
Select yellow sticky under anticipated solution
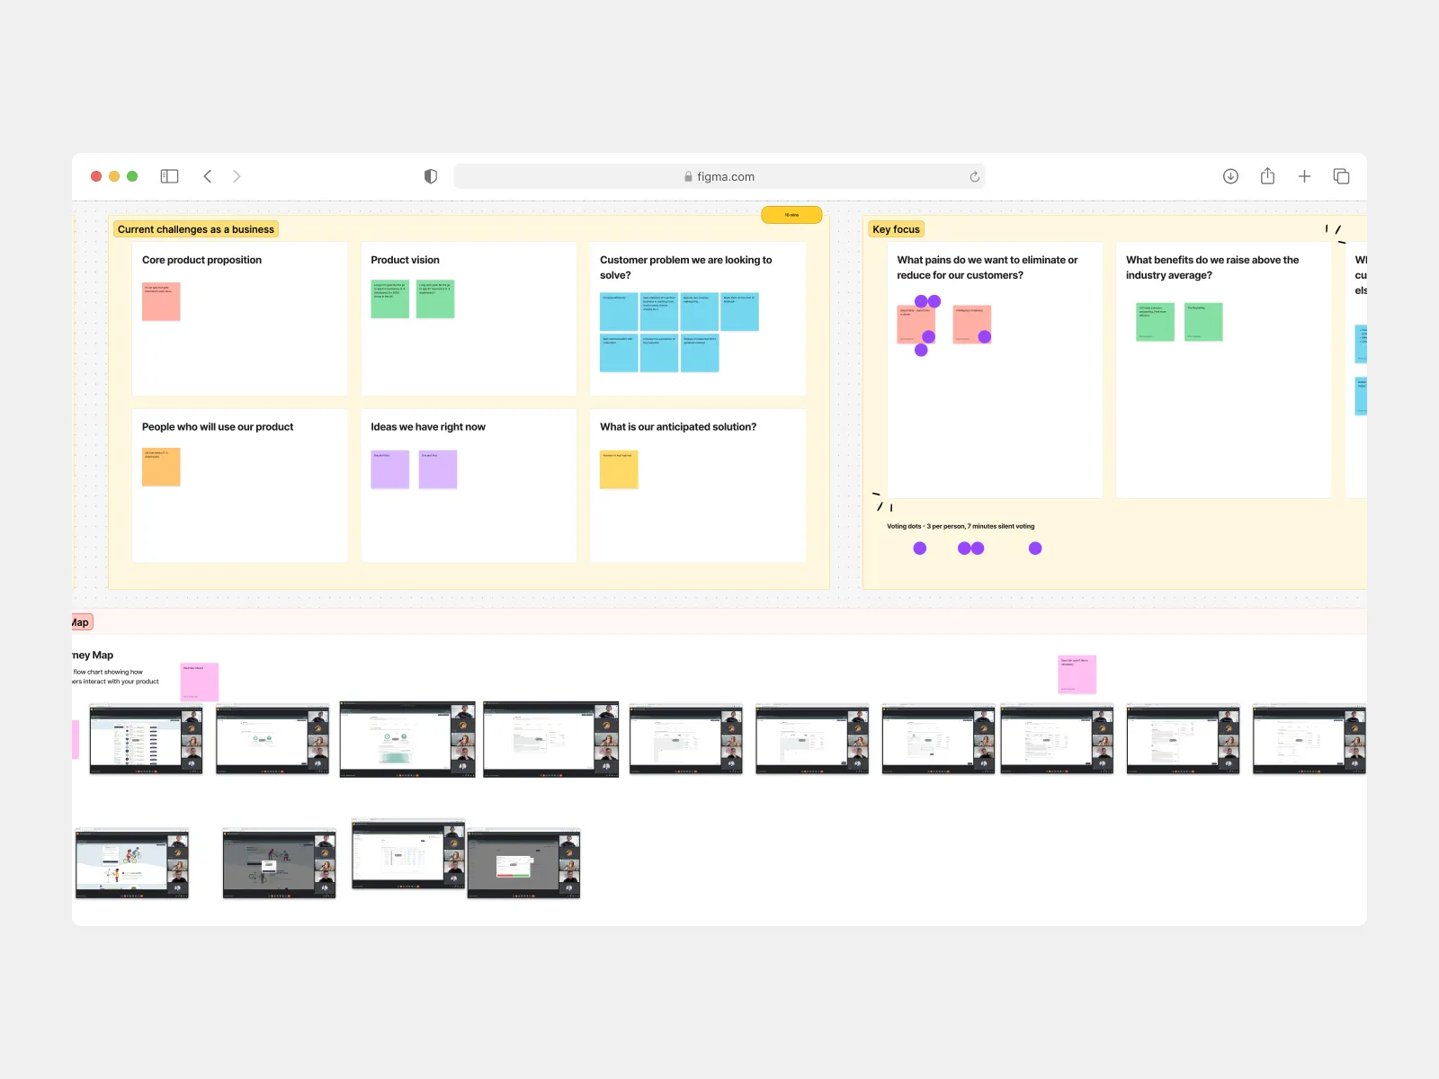point(619,469)
